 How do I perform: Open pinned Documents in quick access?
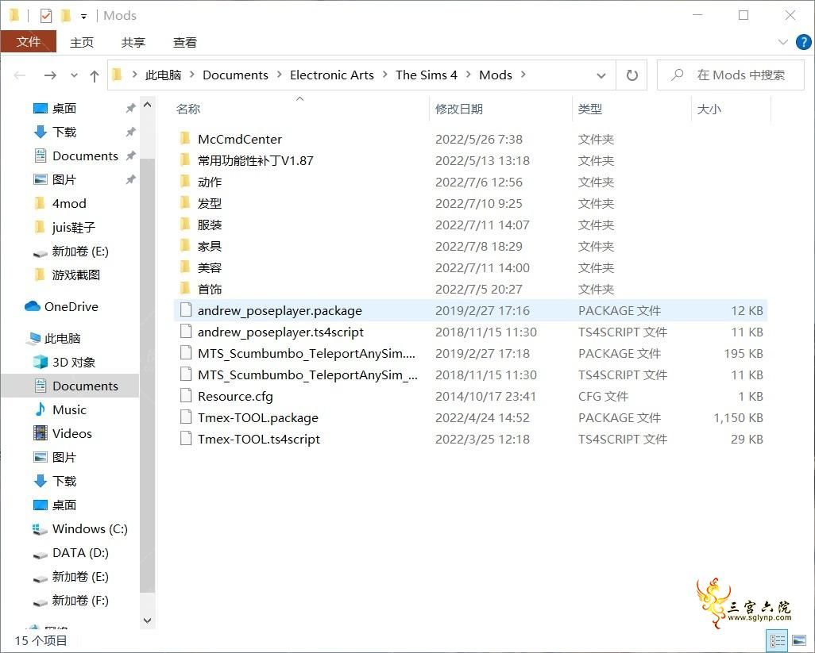tap(85, 156)
